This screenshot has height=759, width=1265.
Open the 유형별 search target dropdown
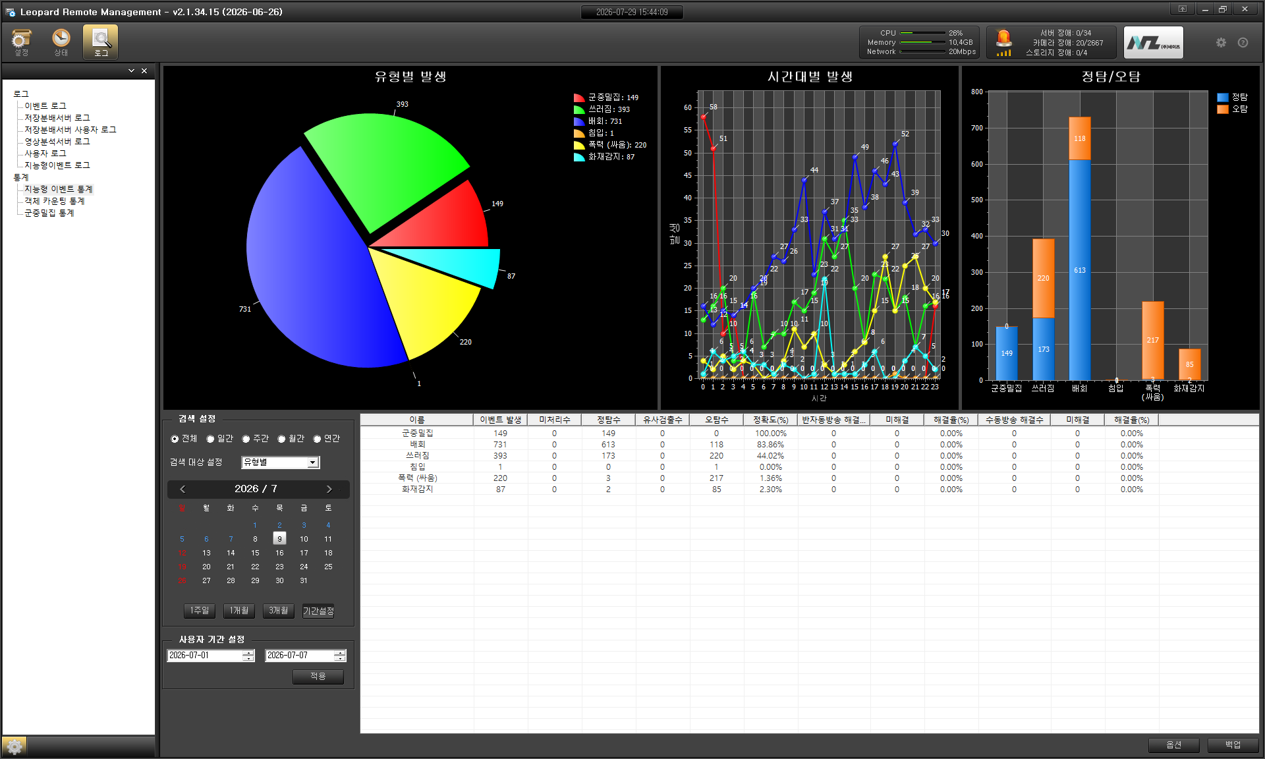(281, 463)
